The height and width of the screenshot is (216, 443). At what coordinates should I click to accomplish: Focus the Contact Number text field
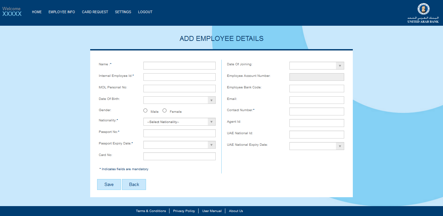316,111
